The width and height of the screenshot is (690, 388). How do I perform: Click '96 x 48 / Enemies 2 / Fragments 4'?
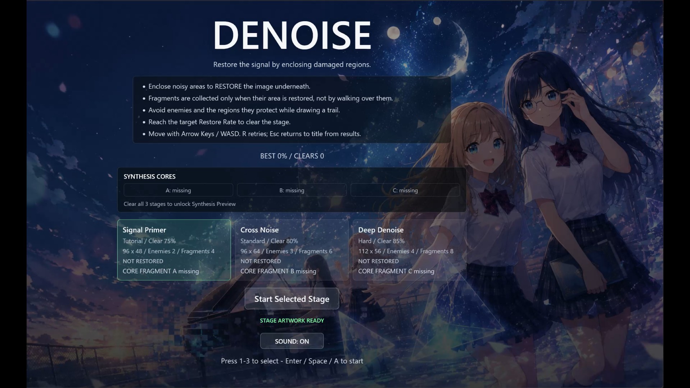coord(169,251)
